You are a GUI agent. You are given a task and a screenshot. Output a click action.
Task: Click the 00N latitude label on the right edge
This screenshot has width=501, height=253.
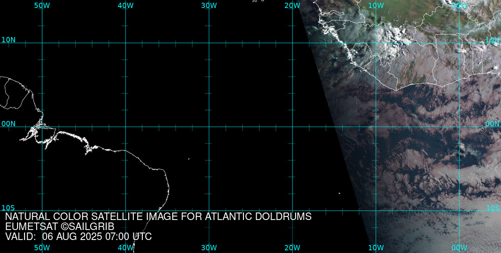tap(492, 124)
